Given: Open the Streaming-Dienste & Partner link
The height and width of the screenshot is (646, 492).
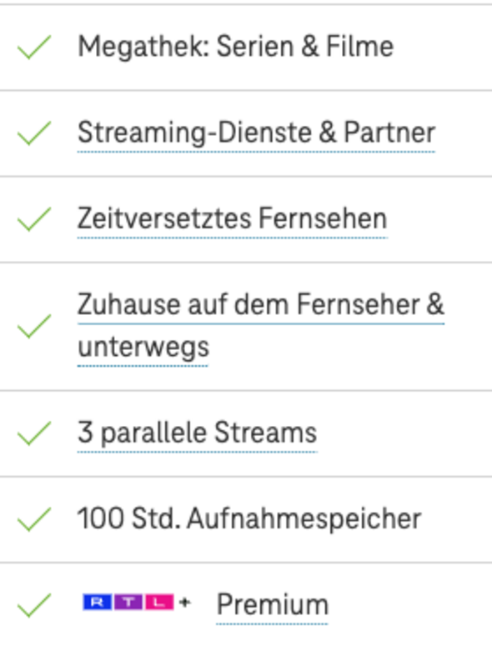Looking at the screenshot, I should 256,133.
